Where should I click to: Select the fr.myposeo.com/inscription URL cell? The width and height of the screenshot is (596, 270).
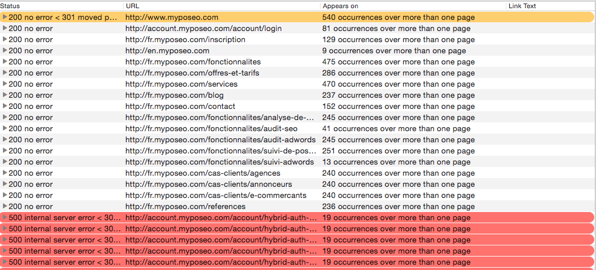pyautogui.click(x=185, y=39)
